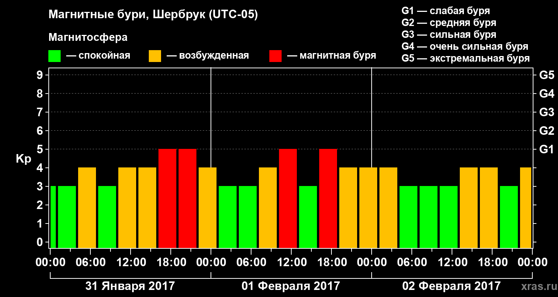Click the orange 'возбужденная' legend swatch
Image resolution: width=558 pixels, height=297 pixels.
(x=155, y=56)
